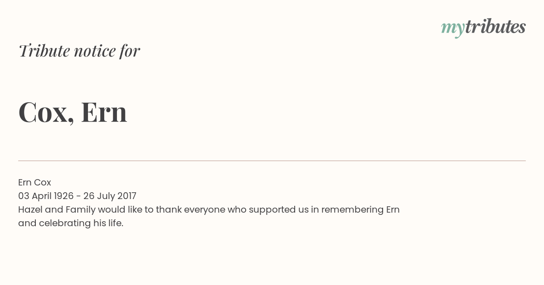Select the "Ern Cox" name line
The width and height of the screenshot is (544, 285).
click(x=34, y=182)
